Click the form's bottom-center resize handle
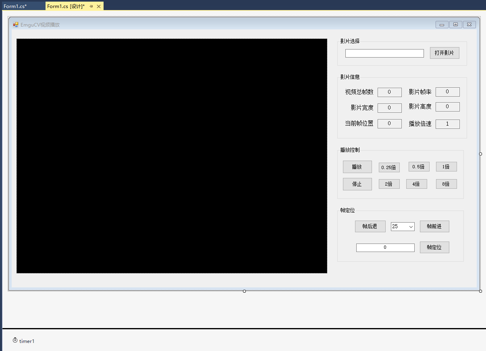 pyautogui.click(x=244, y=291)
